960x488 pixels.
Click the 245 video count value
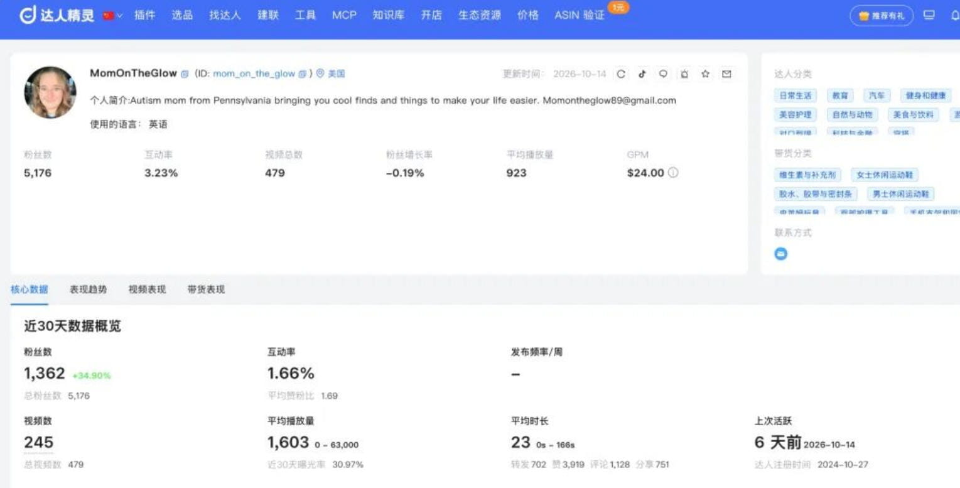[39, 443]
